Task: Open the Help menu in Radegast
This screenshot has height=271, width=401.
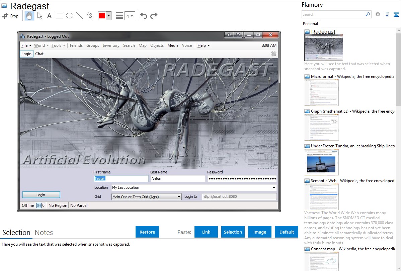Action: [203, 45]
